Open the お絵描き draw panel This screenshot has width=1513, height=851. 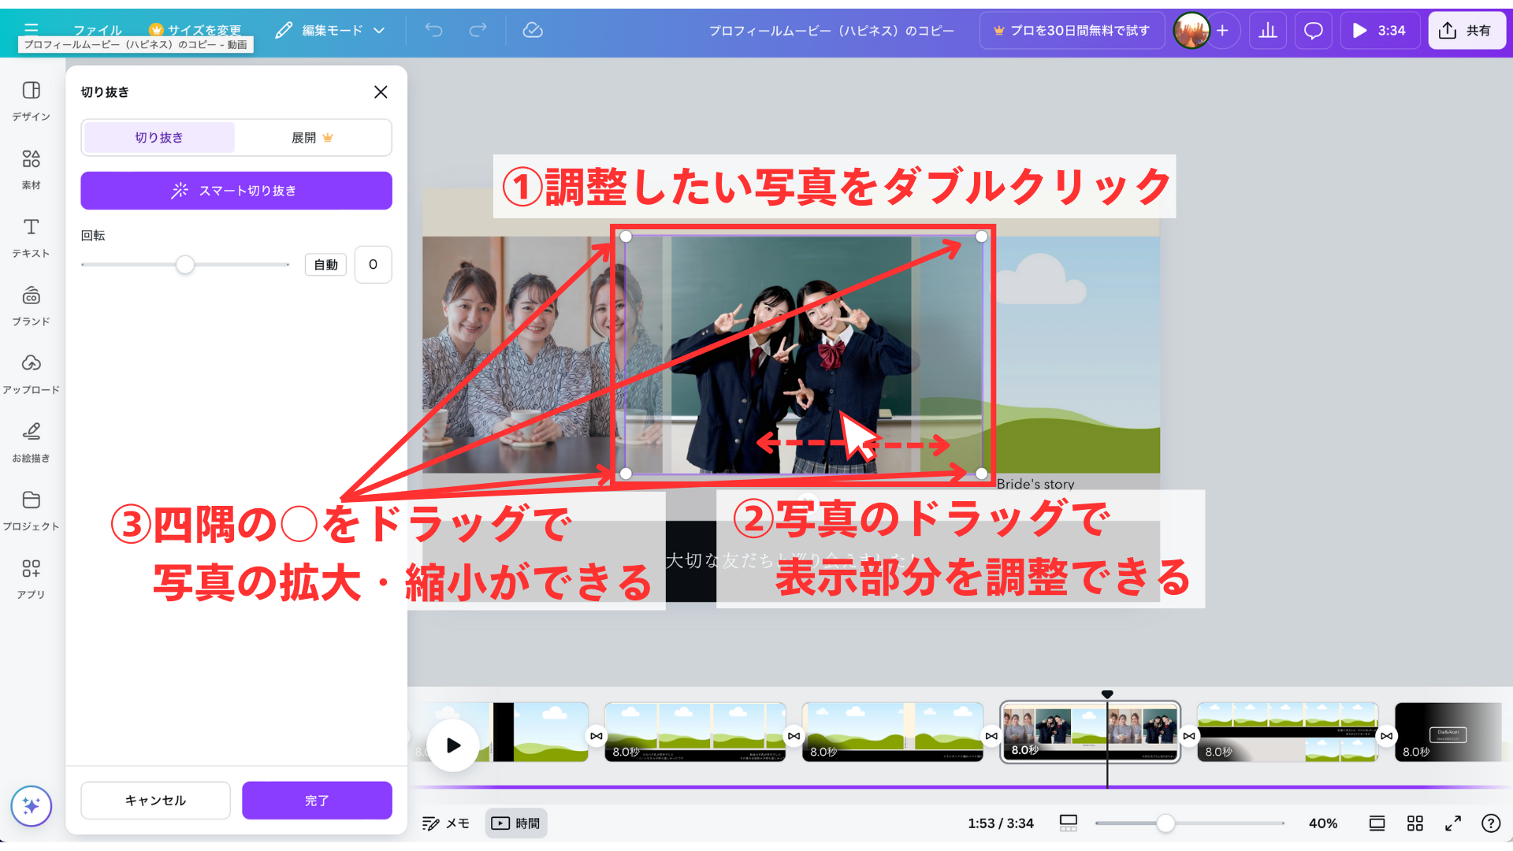coord(32,443)
